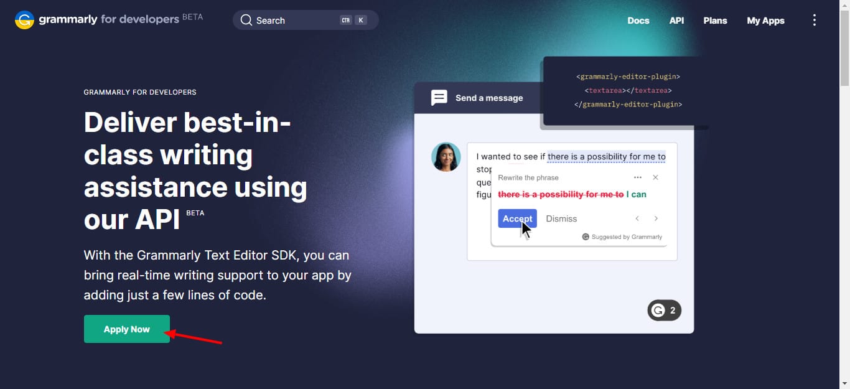Screen dimensions: 850x389
Task: Click the user avatar photo
Action: (x=446, y=157)
